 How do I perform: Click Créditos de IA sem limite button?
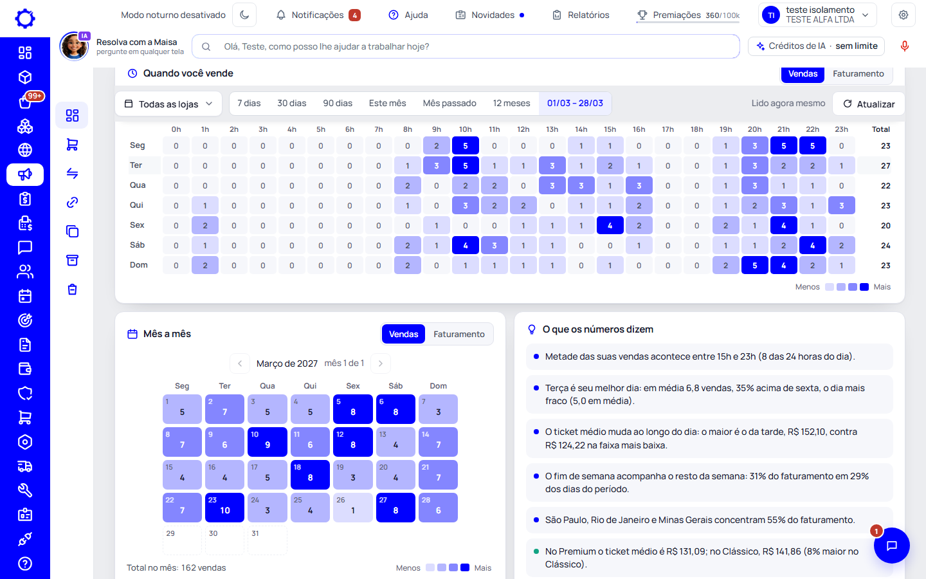click(817, 46)
